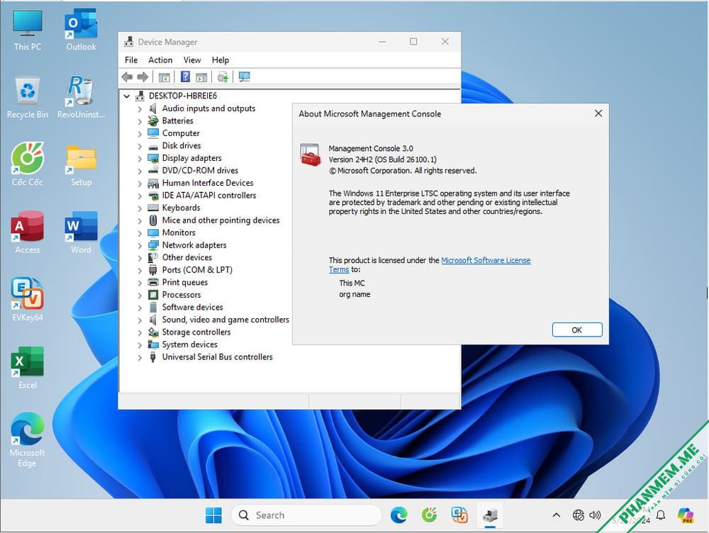The height and width of the screenshot is (533, 709).
Task: Click the Properties pane toolbar icon
Action: 201,77
